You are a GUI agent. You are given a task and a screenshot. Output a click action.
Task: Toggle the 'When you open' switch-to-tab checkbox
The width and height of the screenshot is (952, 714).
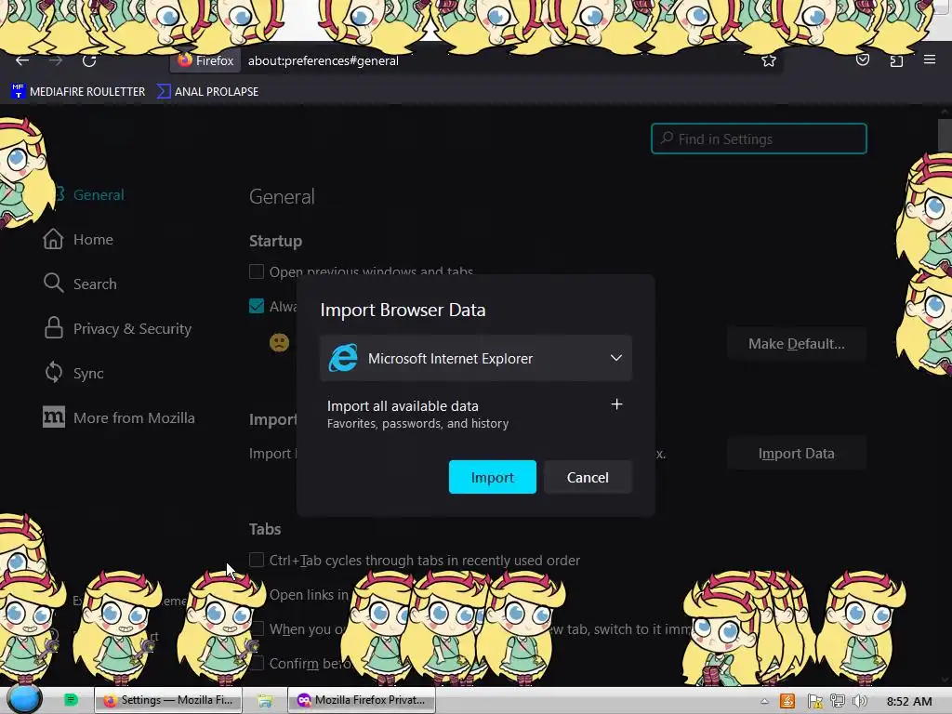pyautogui.click(x=258, y=629)
